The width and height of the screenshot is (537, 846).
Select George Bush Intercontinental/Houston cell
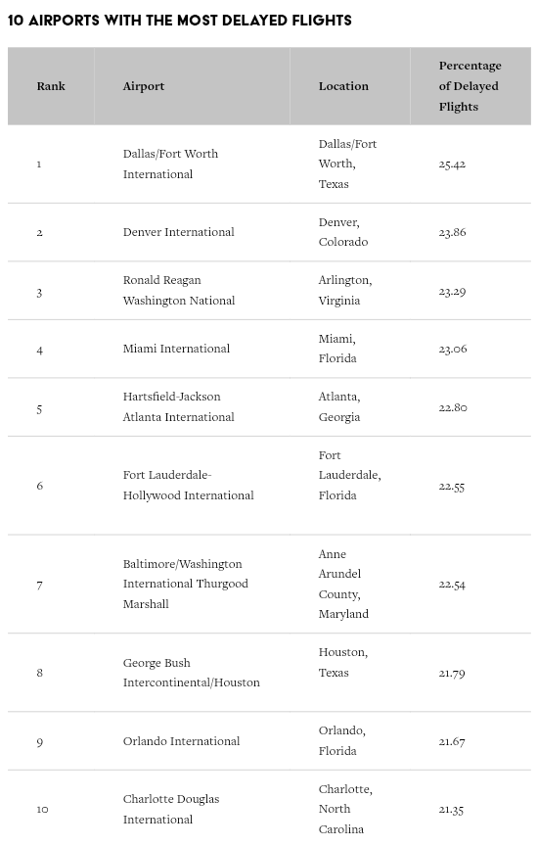(192, 673)
